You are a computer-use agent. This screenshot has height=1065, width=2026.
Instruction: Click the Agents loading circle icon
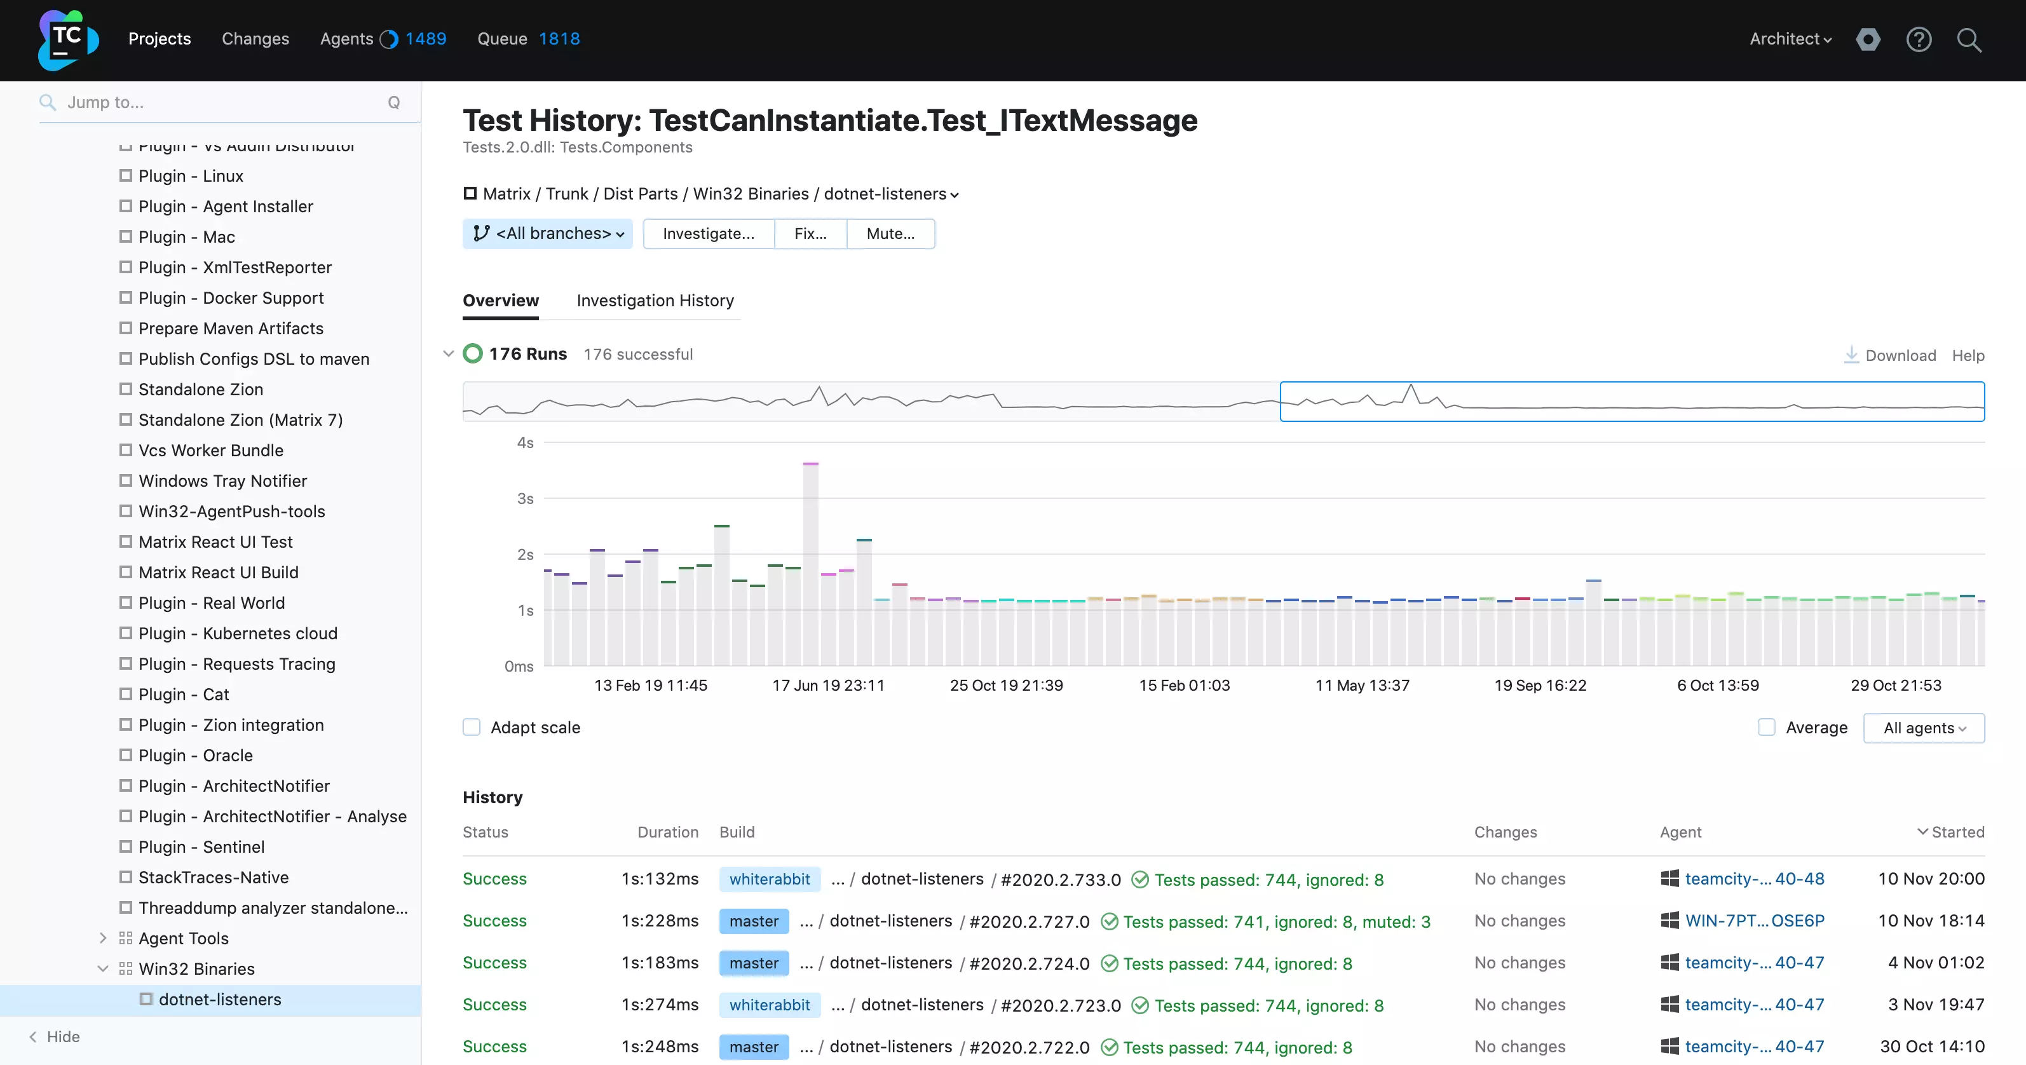click(x=390, y=39)
